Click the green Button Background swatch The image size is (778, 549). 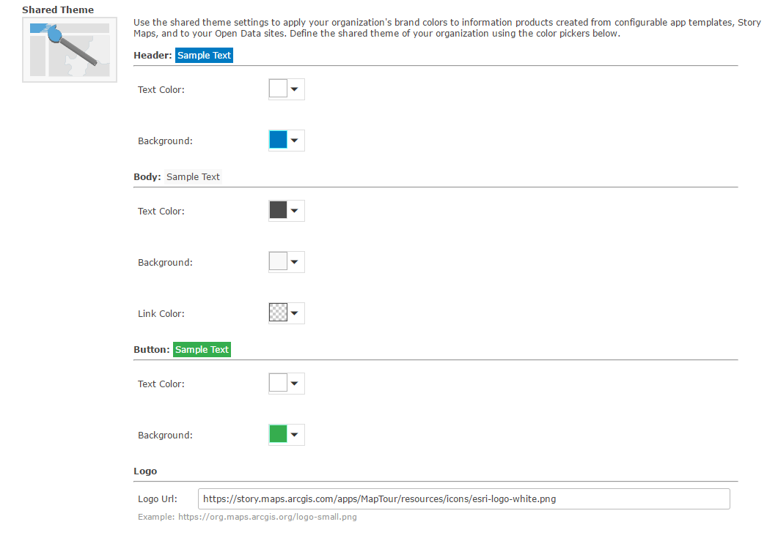[278, 435]
